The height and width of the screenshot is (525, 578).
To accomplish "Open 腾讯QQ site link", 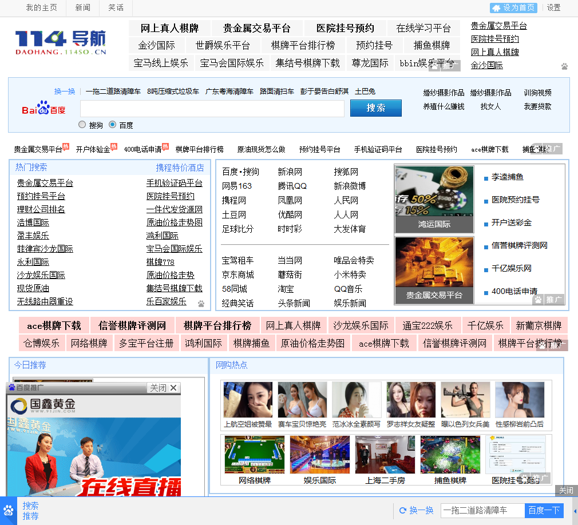I will point(292,186).
